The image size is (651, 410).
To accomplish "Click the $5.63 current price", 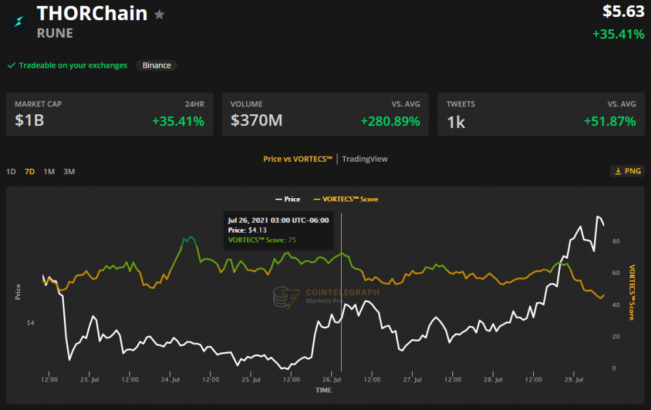I will coord(624,11).
